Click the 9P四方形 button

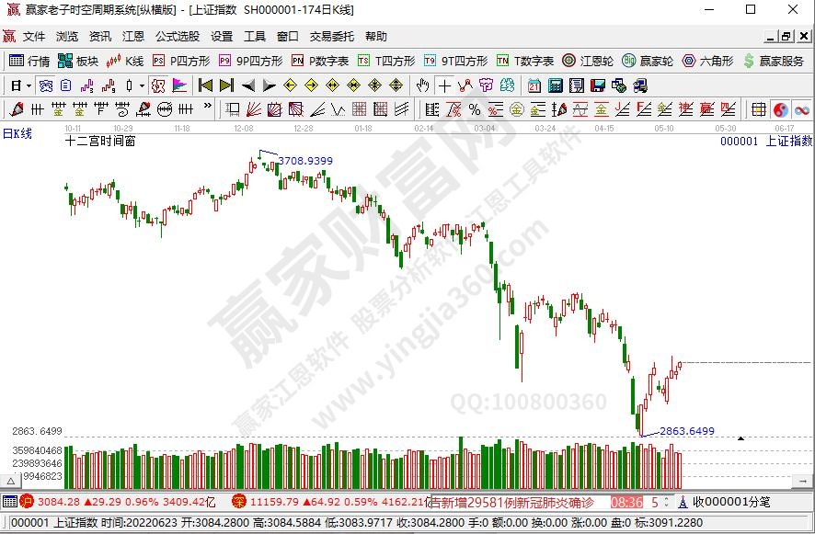tap(250, 61)
